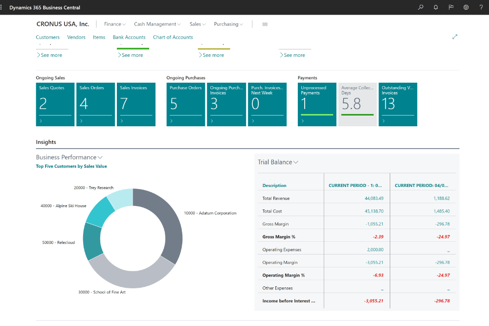Click the Other Expenses row label

pos(278,288)
